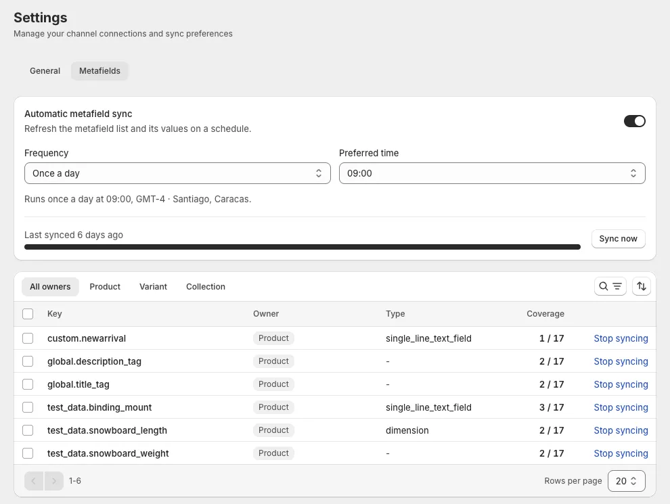Screen dimensions: 670x504
Task: Toggle Automatic metafield sync switch off
Action: click(635, 121)
